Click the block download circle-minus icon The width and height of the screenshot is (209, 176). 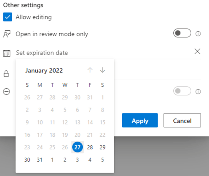pos(6,92)
